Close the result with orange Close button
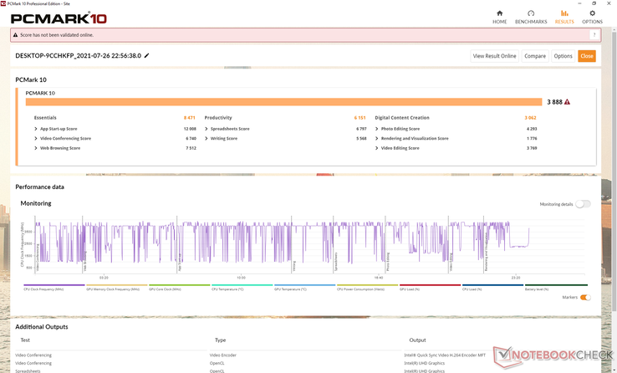The height and width of the screenshot is (373, 617). [587, 56]
